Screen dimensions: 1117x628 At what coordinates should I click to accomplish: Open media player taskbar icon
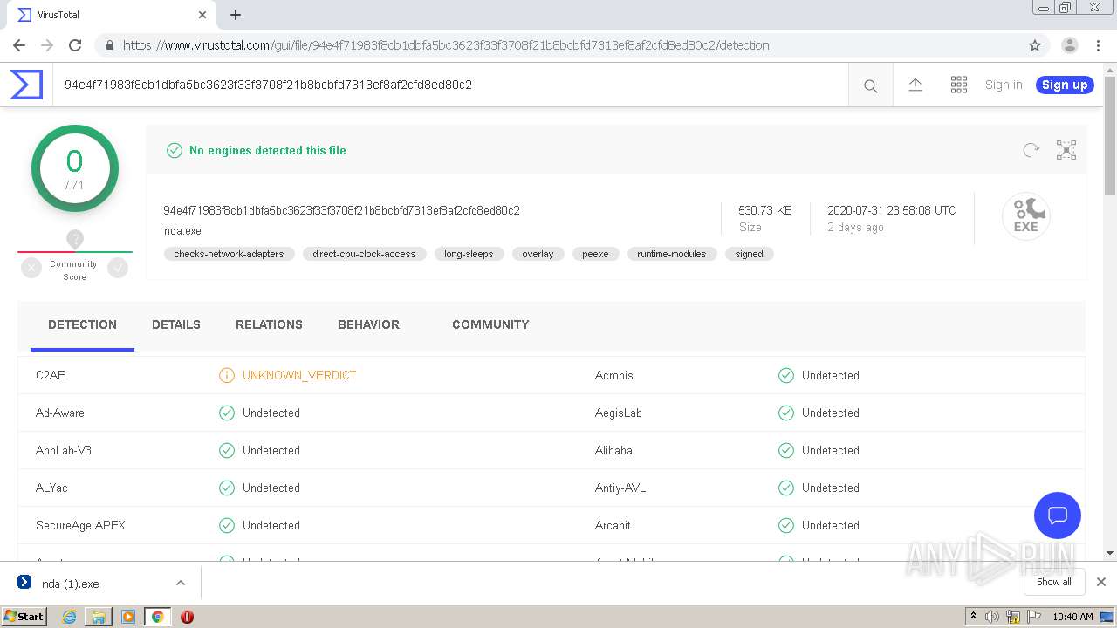coord(128,617)
